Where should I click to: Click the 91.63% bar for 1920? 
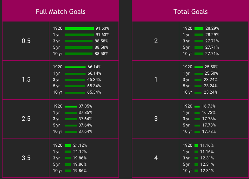tap(79, 28)
